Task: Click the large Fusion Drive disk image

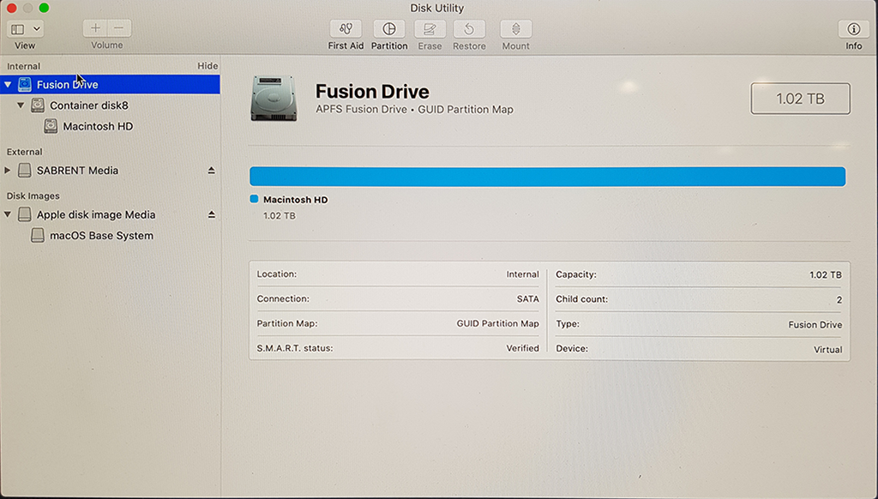Action: click(274, 98)
